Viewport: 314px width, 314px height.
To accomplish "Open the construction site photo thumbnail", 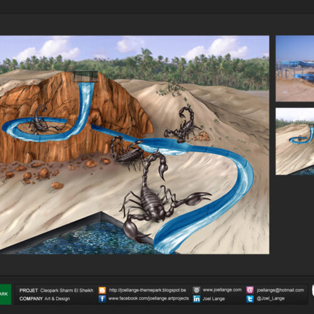I will point(295,68).
